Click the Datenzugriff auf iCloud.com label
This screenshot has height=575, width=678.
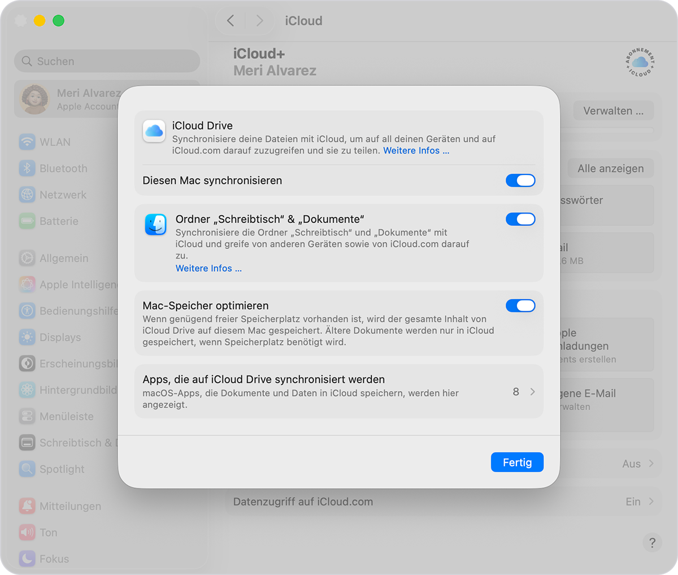click(x=303, y=502)
